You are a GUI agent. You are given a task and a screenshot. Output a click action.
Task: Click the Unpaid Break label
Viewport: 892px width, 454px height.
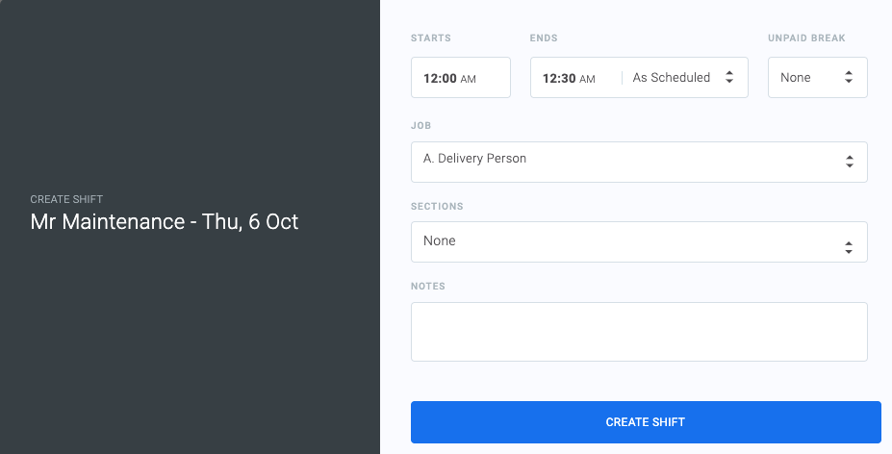click(806, 38)
